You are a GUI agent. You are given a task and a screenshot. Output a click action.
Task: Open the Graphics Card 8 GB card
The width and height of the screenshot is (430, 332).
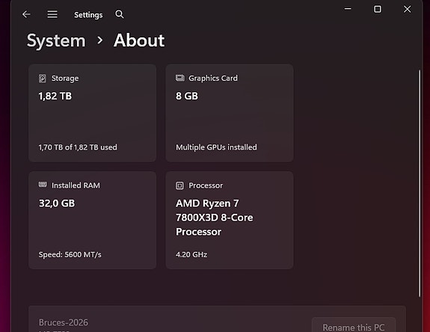click(230, 113)
